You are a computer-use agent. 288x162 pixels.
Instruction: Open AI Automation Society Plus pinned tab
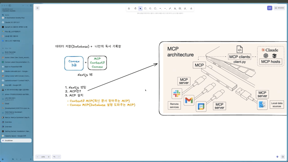[x=16, y=18]
